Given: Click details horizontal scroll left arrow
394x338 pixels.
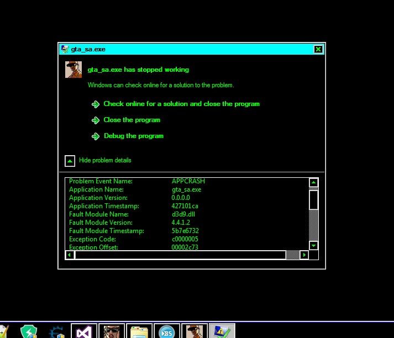Looking at the screenshot, I should (70, 255).
